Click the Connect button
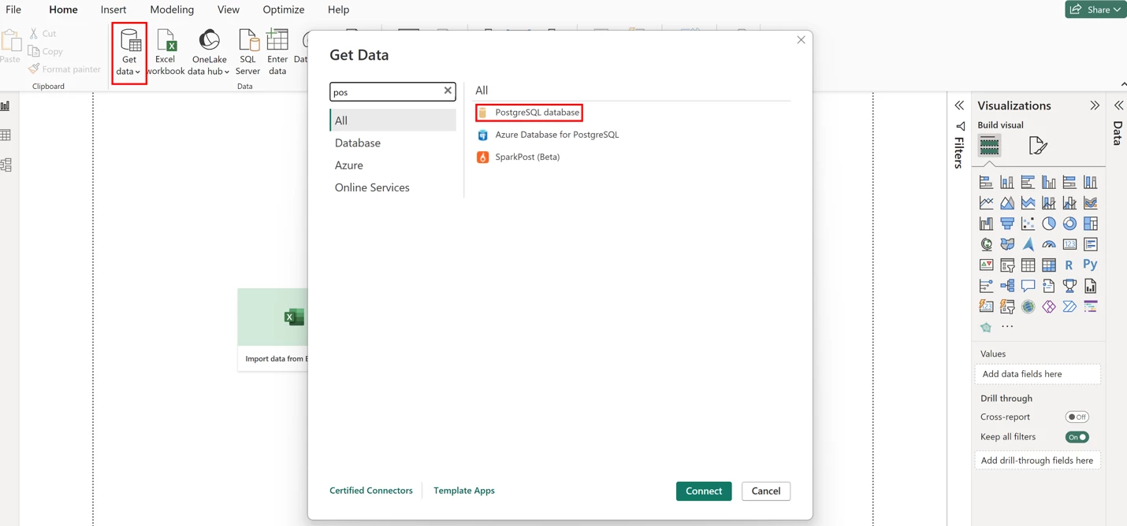Image resolution: width=1127 pixels, height=526 pixels. point(704,491)
